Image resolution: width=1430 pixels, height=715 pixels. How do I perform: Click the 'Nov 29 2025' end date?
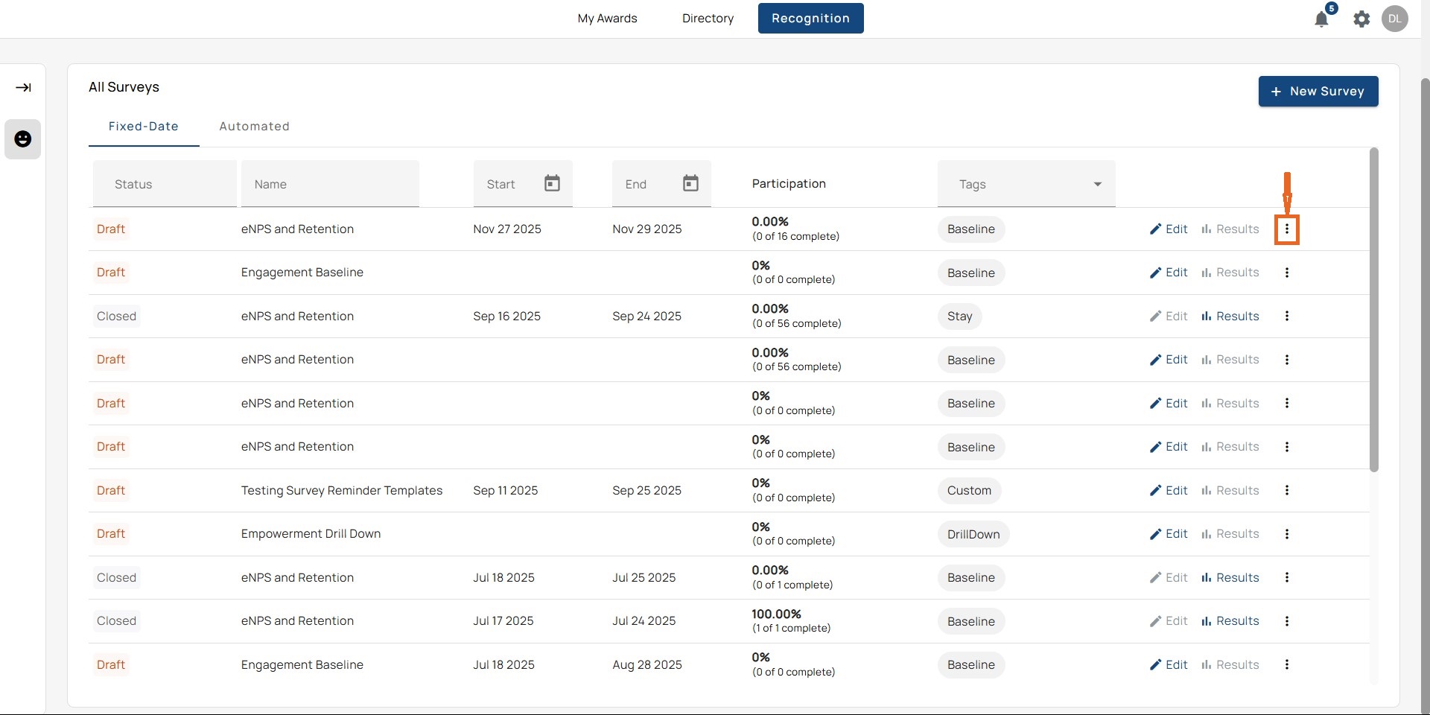(646, 229)
